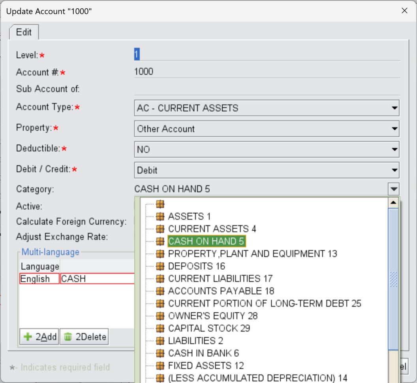Click the icon next to CURRENT ASSETS 4
The height and width of the screenshot is (383, 417).
pos(160,229)
